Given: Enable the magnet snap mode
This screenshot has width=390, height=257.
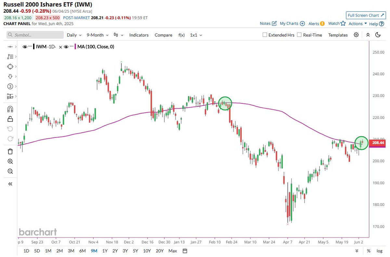Looking at the screenshot, I should pos(10,109).
